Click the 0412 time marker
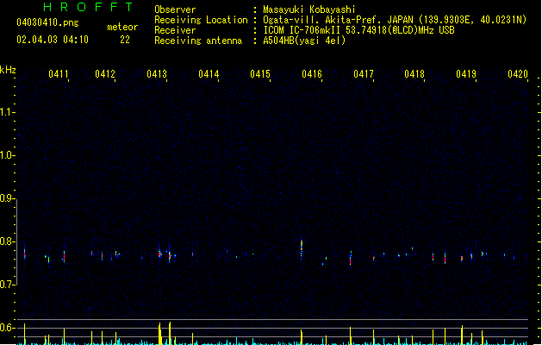 105,74
